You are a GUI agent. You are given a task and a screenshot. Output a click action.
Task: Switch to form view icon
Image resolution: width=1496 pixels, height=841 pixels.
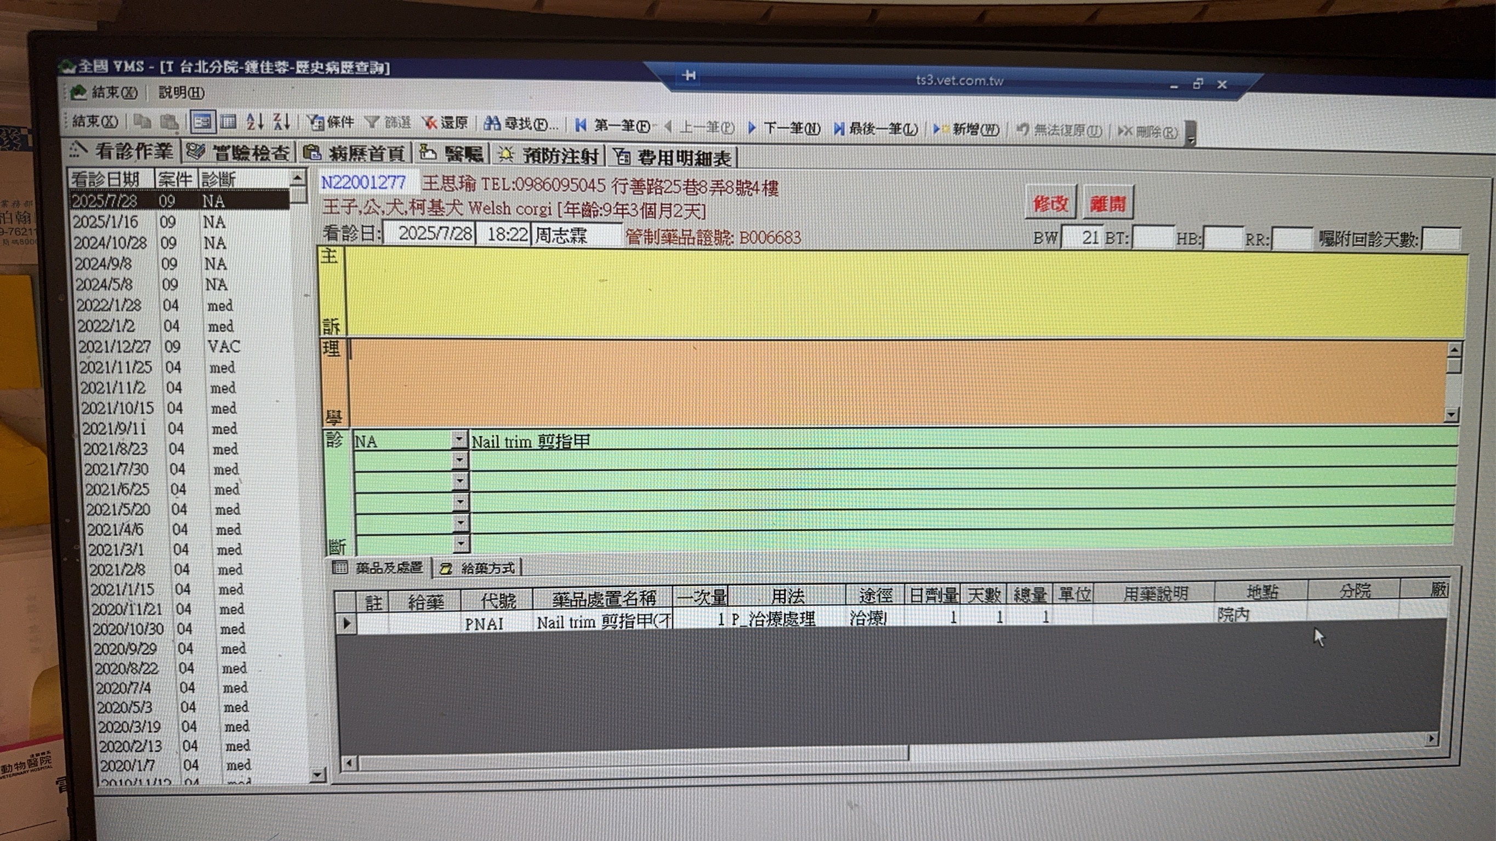(x=203, y=122)
